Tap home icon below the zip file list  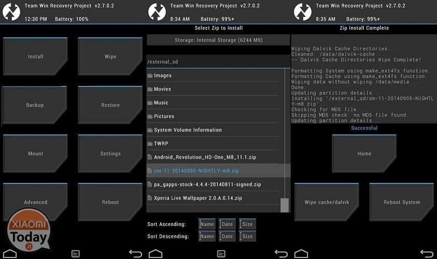pyautogui.click(x=156, y=254)
